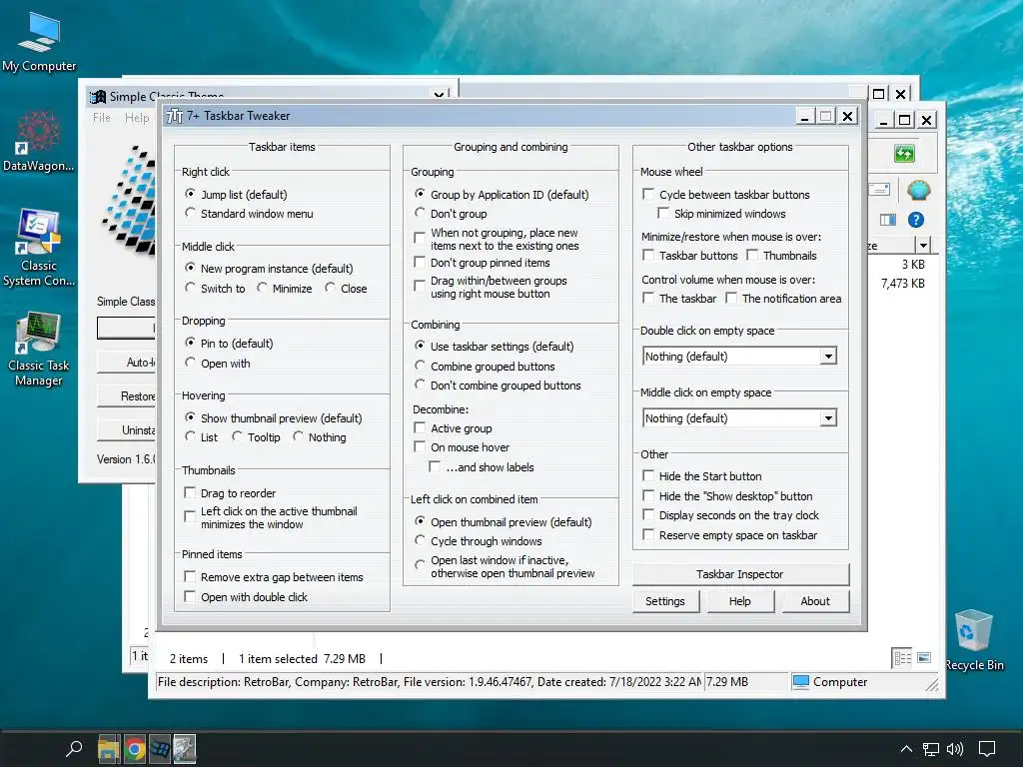This screenshot has width=1023, height=767.
Task: Click the taskbar search magnifier icon
Action: coord(74,749)
